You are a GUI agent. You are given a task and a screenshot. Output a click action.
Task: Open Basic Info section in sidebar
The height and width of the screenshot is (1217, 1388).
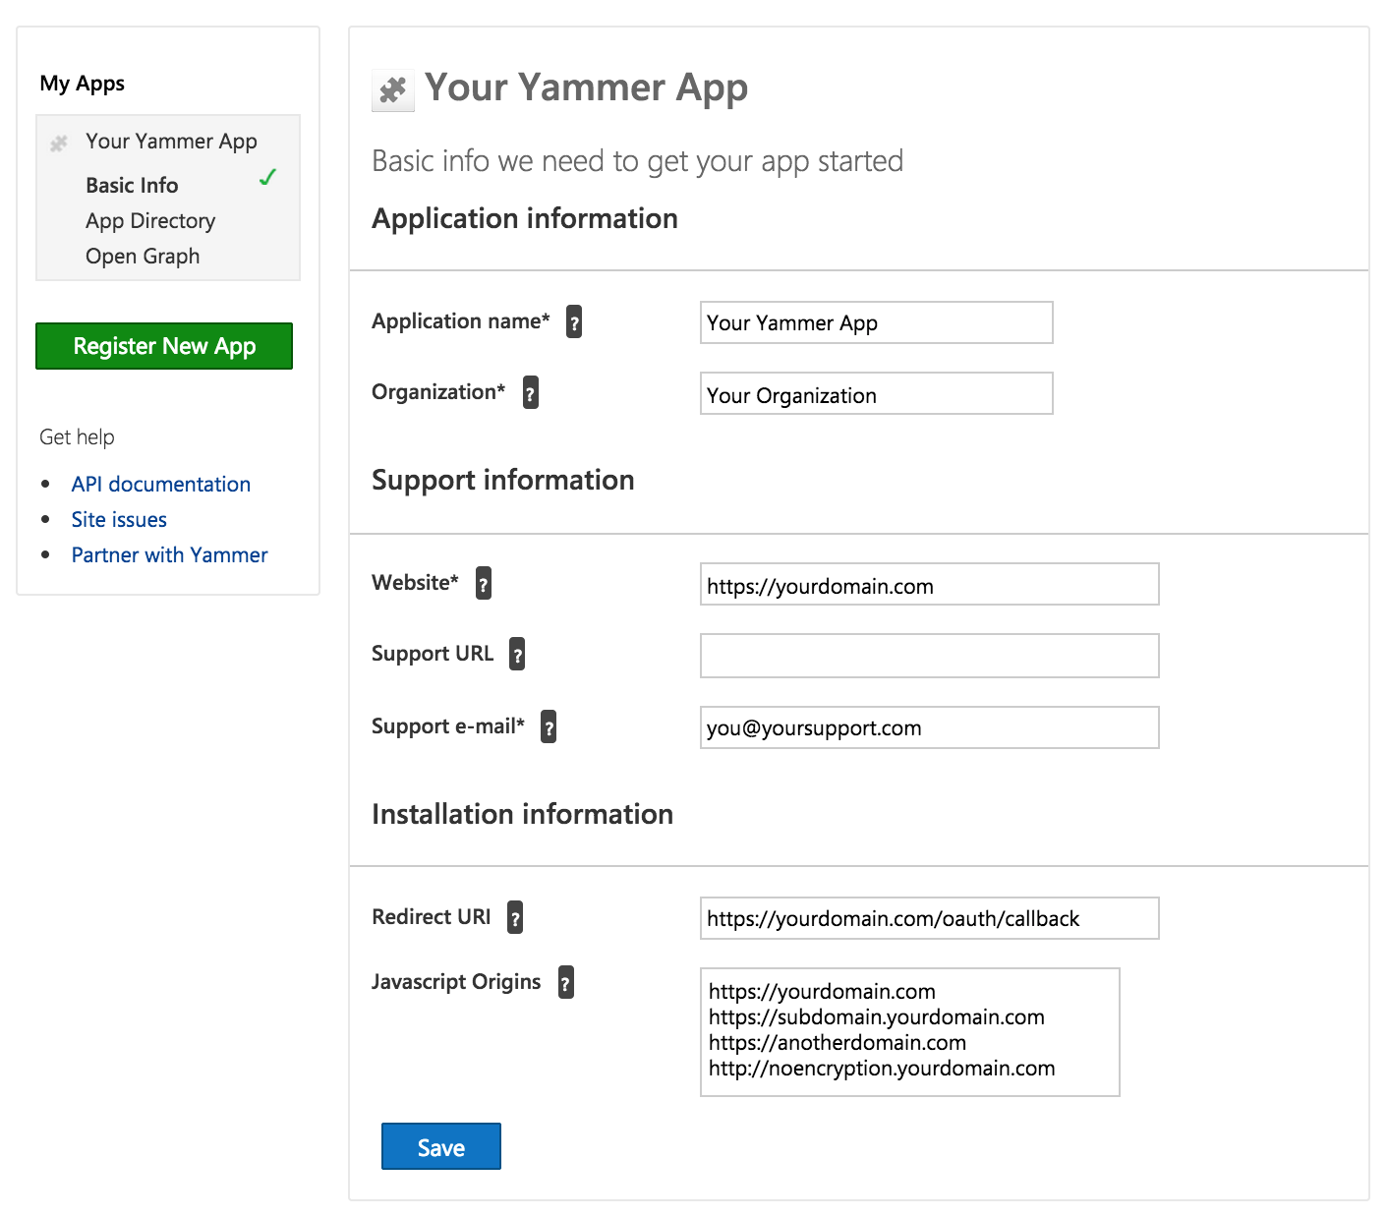[132, 185]
